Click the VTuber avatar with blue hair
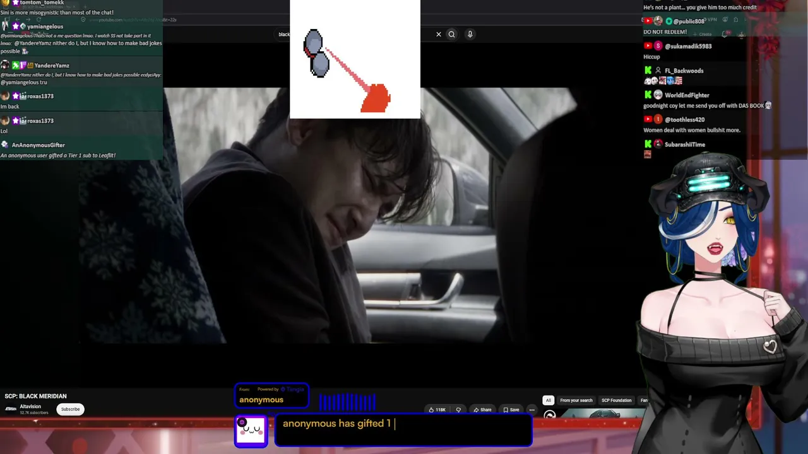The image size is (808, 454). (720, 303)
